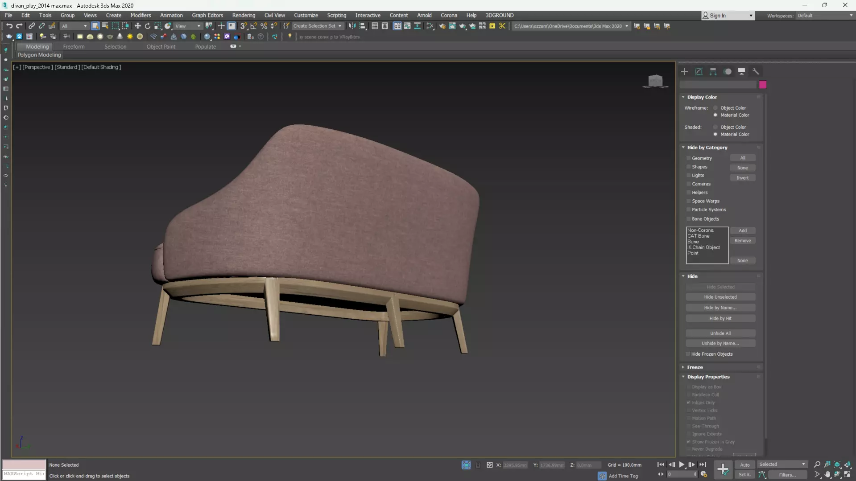Click the pyramid primitive icon
Screen dimensions: 856x481
pyautogui.click(x=120, y=37)
